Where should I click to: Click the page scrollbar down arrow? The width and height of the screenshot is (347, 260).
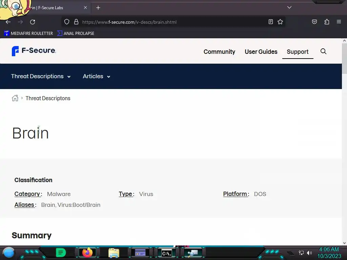coord(344,243)
